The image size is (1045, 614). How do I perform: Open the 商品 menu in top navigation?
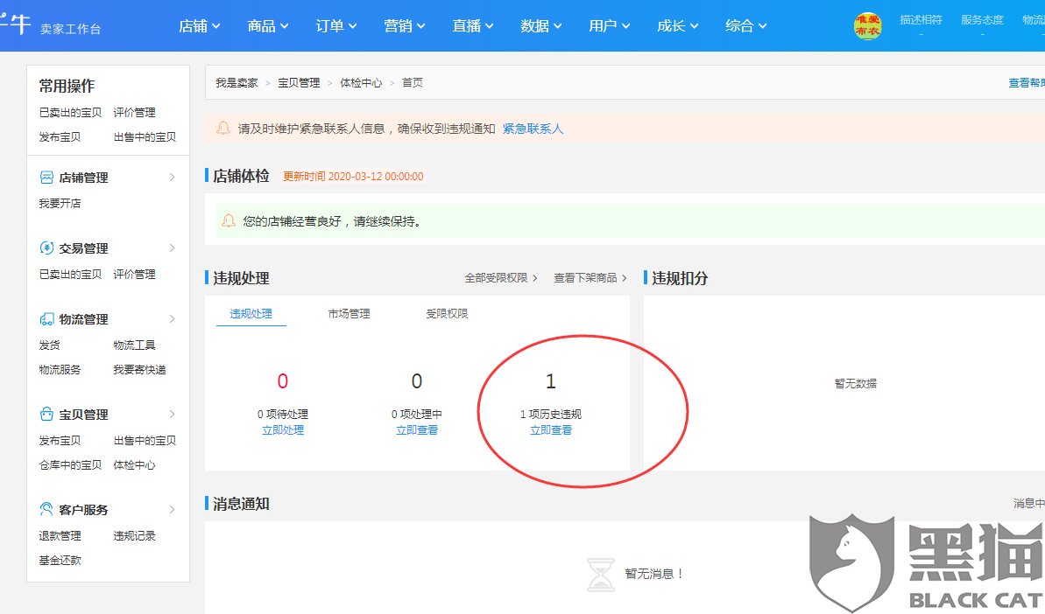tap(267, 26)
